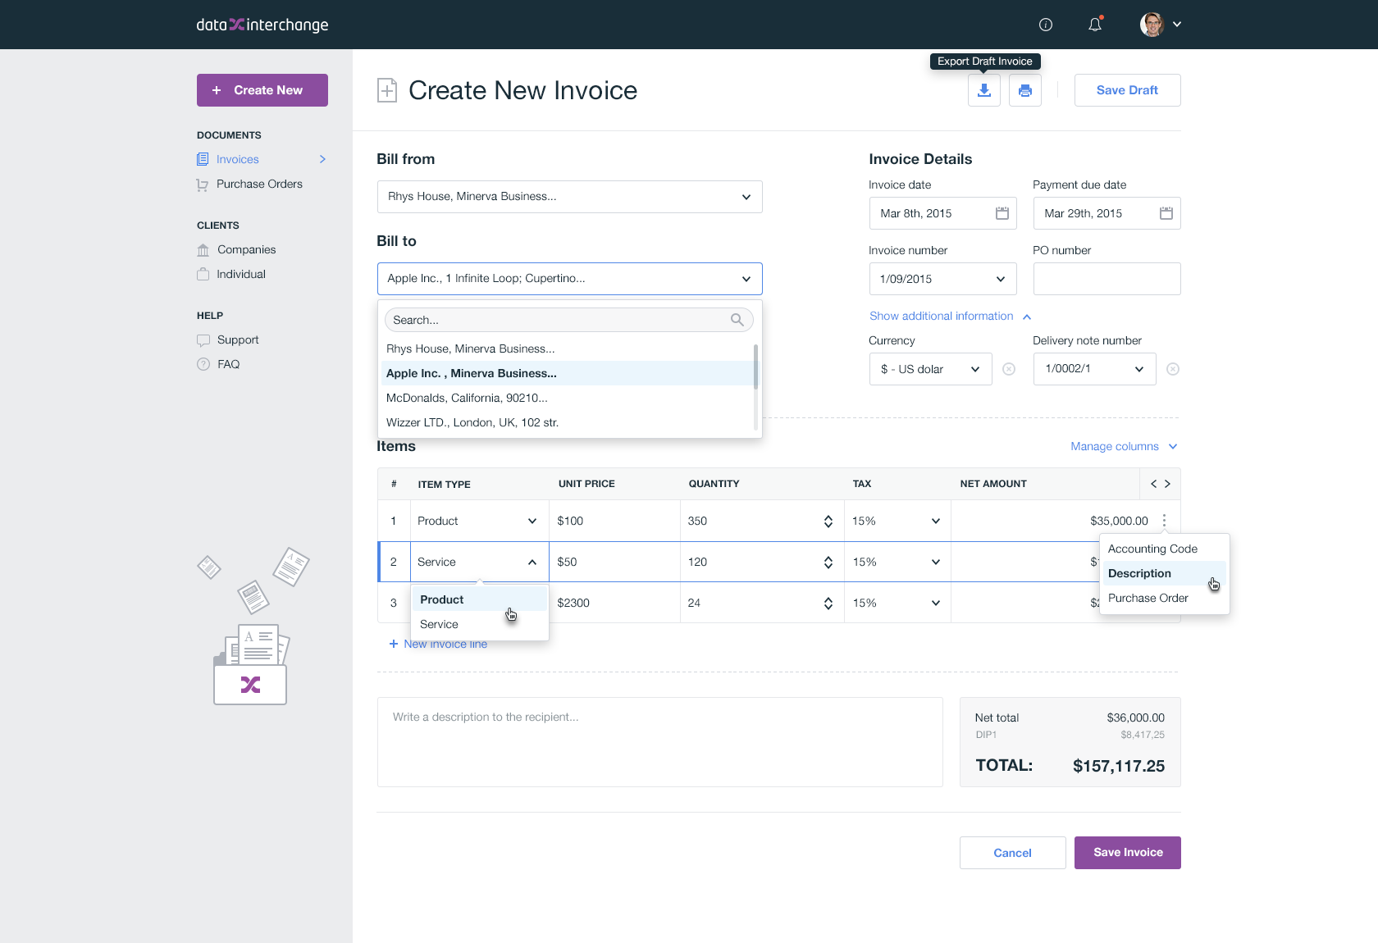The height and width of the screenshot is (943, 1378).
Task: Increase quantity for the first item
Action: 828,516
